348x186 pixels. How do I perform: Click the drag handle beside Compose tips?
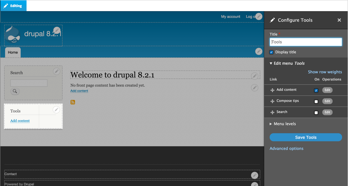(272, 101)
